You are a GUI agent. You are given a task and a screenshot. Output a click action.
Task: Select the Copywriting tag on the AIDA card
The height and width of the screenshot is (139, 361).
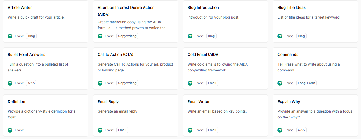[127, 36]
